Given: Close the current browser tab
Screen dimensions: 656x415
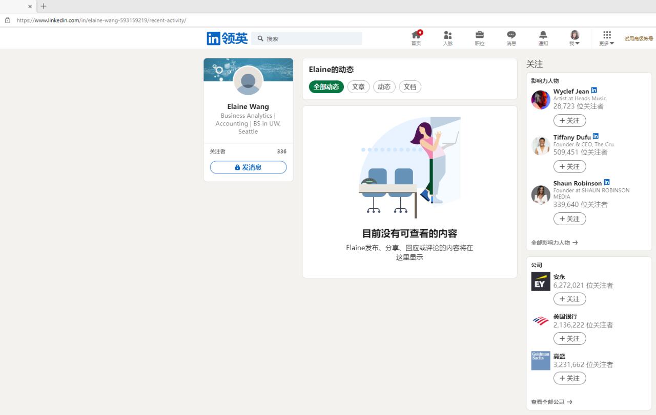Looking at the screenshot, I should click(30, 7).
